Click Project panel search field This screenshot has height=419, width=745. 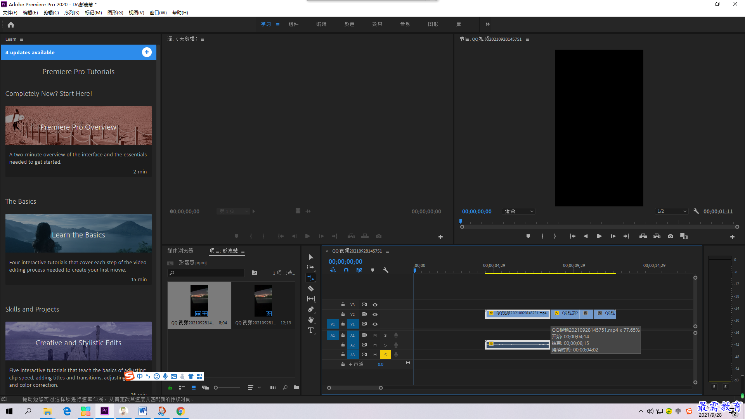point(206,273)
